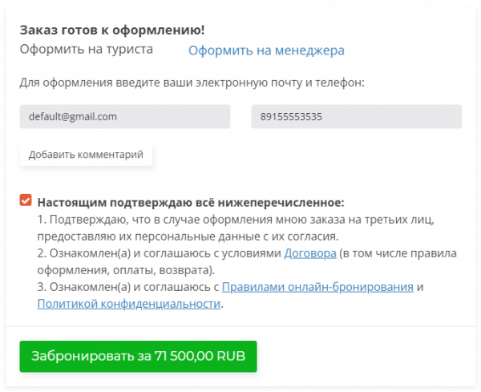Screen dimensions: 481x392
Task: Click 'Добавить комментарий' button
Action: click(x=86, y=155)
